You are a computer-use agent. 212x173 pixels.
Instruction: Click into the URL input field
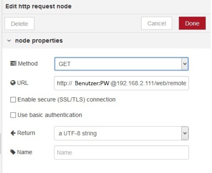pos(121,83)
